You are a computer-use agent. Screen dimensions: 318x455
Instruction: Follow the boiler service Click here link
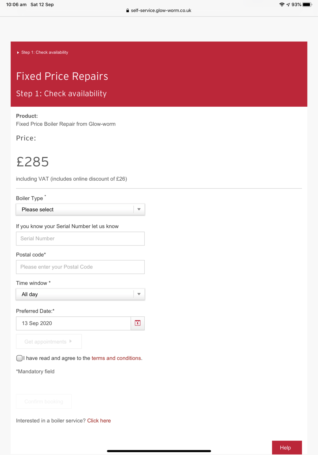click(99, 421)
